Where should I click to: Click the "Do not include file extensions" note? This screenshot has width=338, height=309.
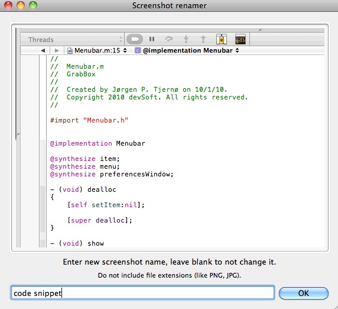(170, 275)
